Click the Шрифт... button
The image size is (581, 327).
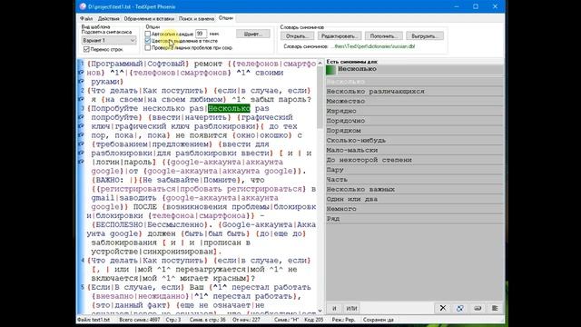(253, 34)
